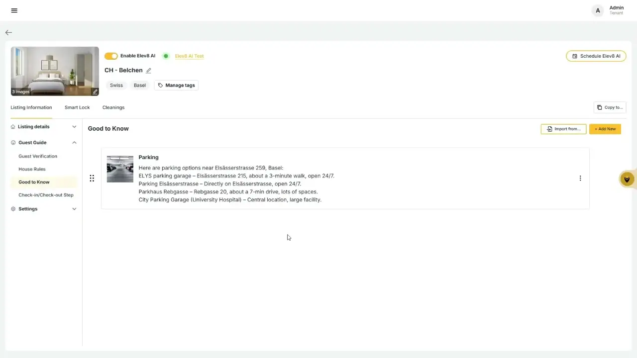Open the floating yellow assistant widget

[627, 179]
